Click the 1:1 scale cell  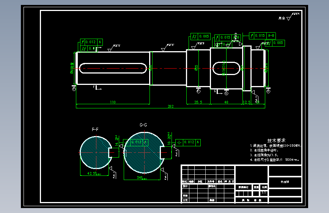pyautogui.click(x=264, y=193)
